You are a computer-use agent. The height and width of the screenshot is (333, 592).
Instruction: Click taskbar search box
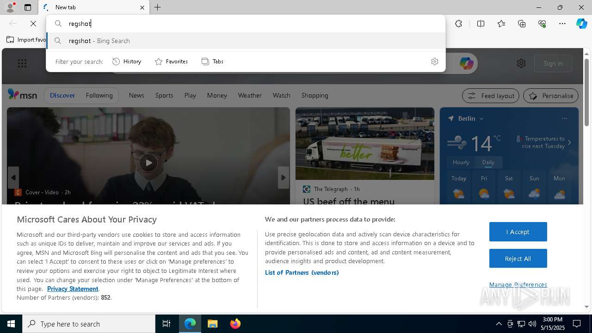pos(89,324)
